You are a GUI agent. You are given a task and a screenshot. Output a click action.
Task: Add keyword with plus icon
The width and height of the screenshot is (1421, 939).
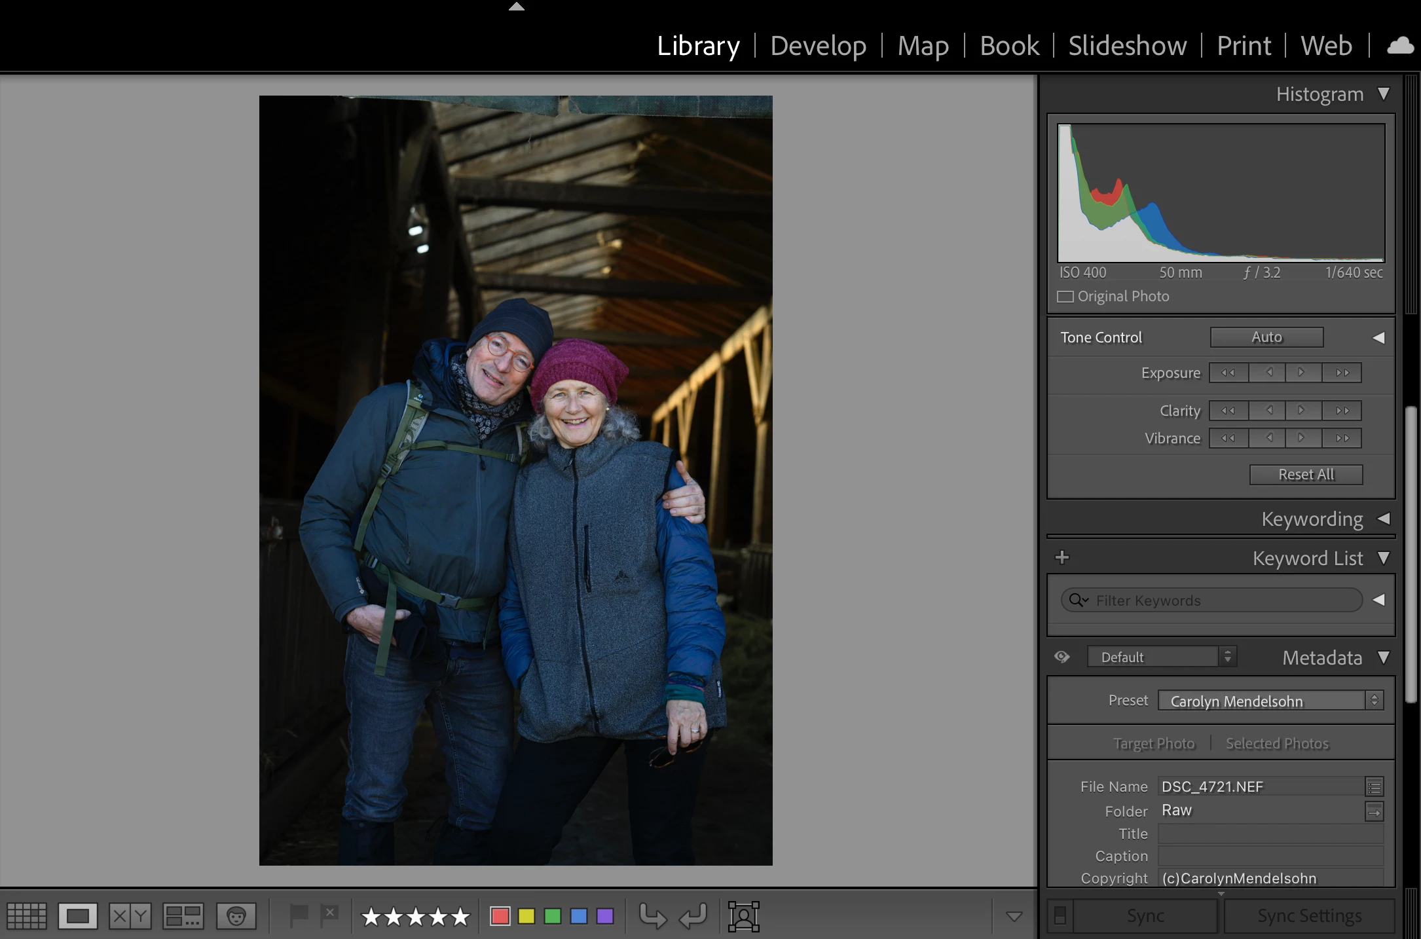coord(1062,557)
